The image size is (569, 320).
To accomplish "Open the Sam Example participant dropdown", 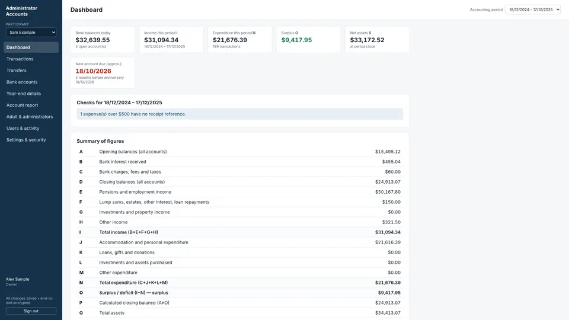I will point(31,32).
